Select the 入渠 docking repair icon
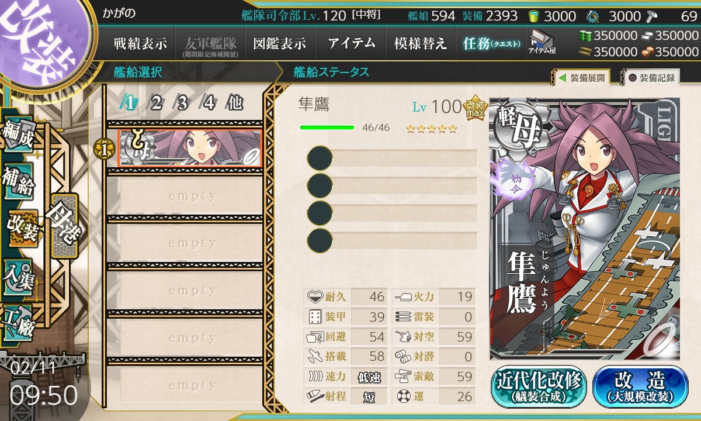This screenshot has width=701, height=421. [19, 276]
